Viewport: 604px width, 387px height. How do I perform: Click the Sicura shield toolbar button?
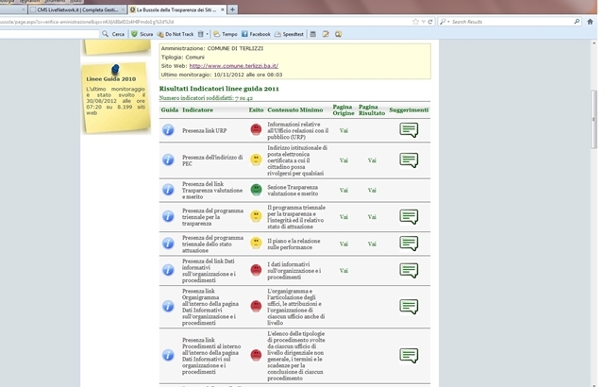coord(143,34)
